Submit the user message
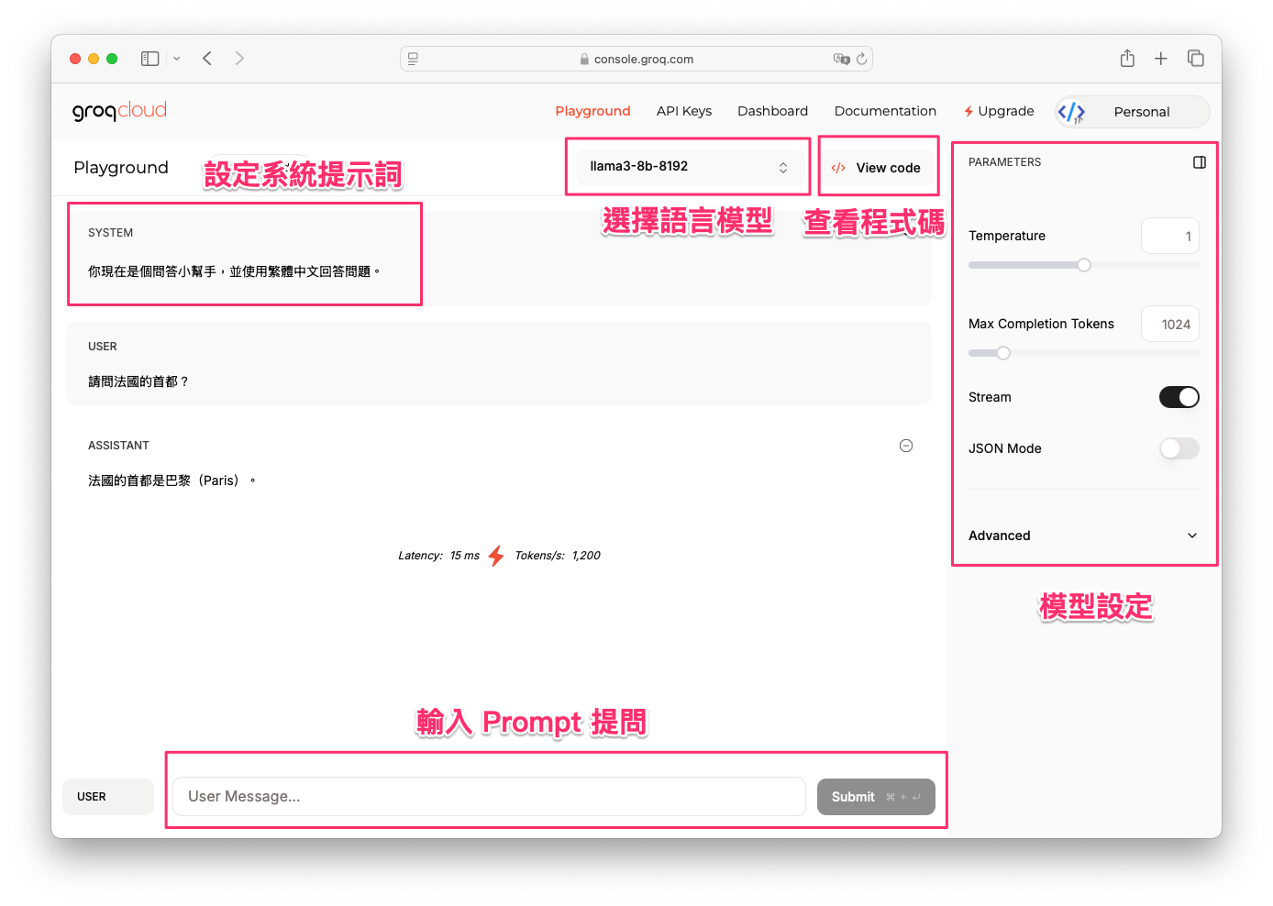Viewport: 1273px width, 906px height. [876, 797]
